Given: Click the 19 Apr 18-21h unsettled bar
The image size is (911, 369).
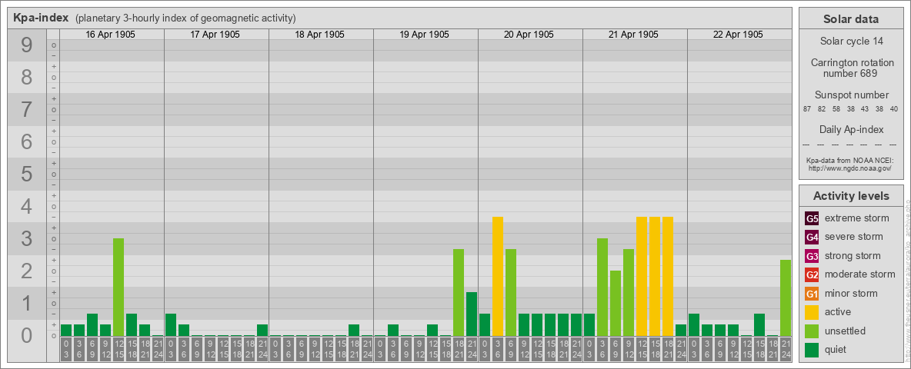Looking at the screenshot, I should [459, 292].
